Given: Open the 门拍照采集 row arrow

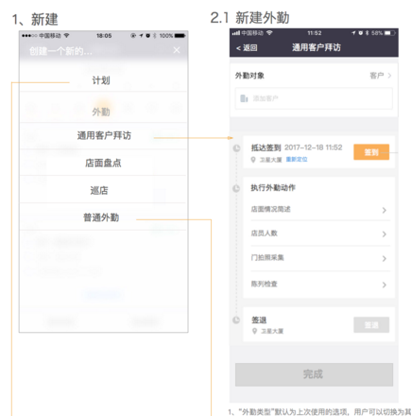Looking at the screenshot, I should 384,259.
